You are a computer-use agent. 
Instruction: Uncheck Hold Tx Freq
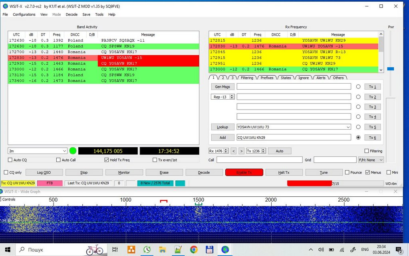(106, 160)
